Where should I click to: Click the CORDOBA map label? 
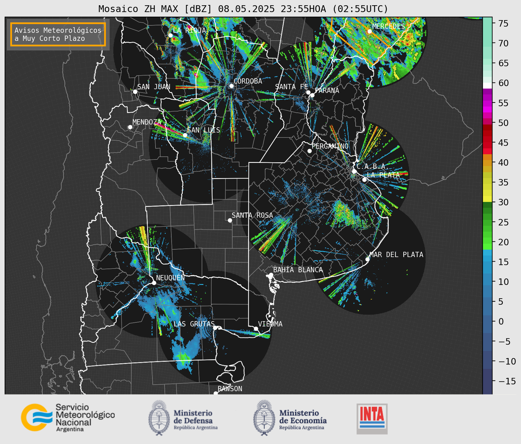[x=248, y=81]
